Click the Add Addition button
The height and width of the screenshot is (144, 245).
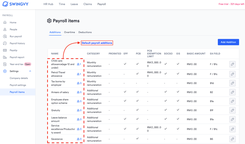[x=228, y=42]
